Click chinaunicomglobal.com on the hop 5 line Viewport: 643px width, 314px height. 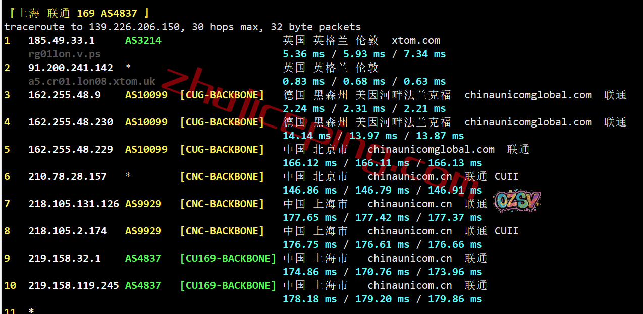click(431, 149)
